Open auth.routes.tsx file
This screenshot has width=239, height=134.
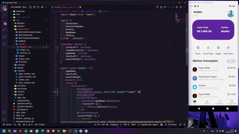pyautogui.click(x=27, y=77)
